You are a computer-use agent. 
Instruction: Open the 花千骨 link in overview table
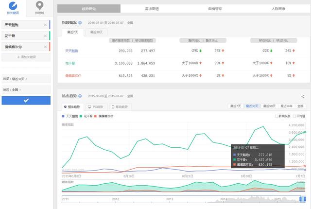[x=70, y=64]
